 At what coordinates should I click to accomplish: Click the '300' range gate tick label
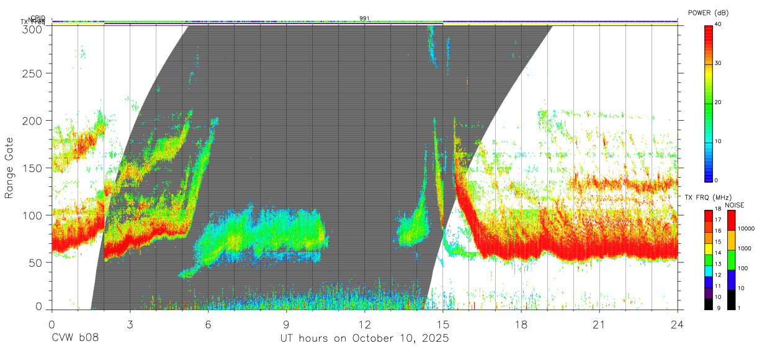click(33, 28)
